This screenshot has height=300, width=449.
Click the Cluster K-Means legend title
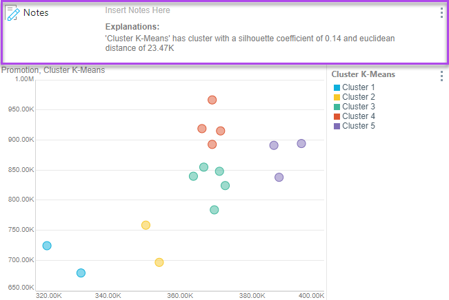[x=363, y=74]
